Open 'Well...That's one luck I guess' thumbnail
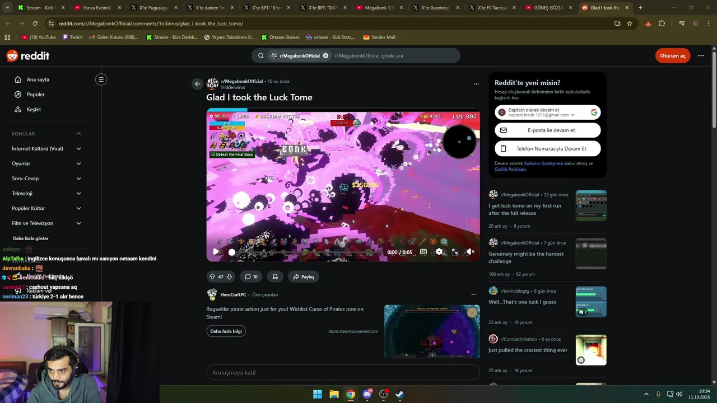This screenshot has height=403, width=717. pos(591,302)
